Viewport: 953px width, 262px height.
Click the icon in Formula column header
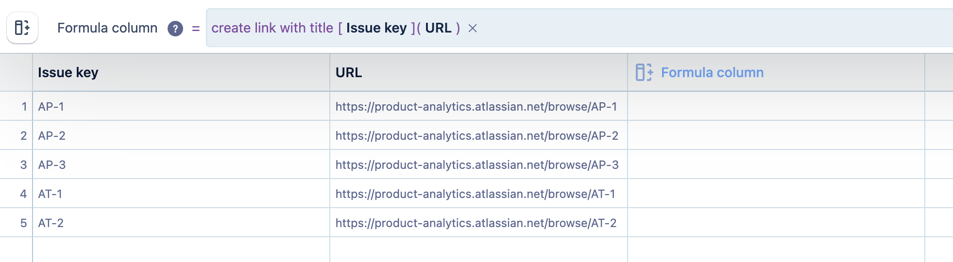point(644,72)
